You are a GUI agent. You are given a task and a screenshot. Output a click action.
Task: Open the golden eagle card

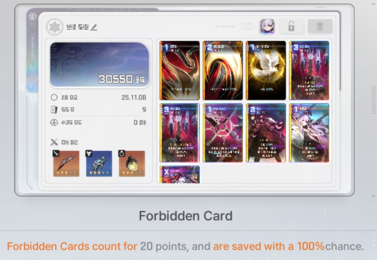[x=266, y=71]
